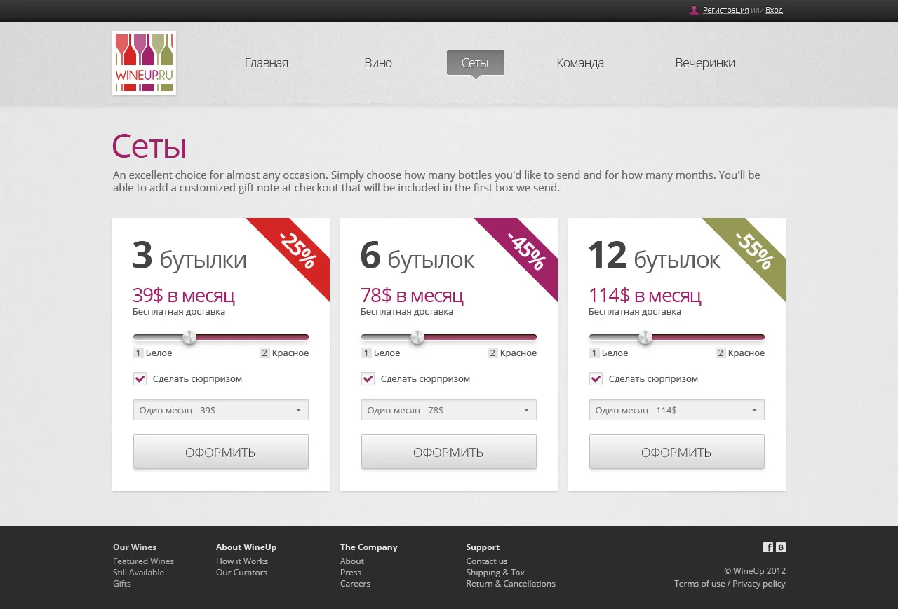The image size is (898, 609).
Task: Click the -45% discount ribbon
Action: [526, 250]
